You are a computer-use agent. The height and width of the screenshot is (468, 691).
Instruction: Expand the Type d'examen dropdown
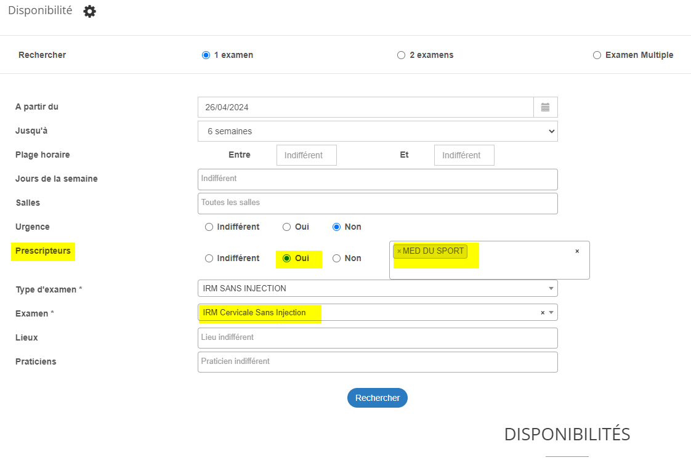click(x=551, y=288)
